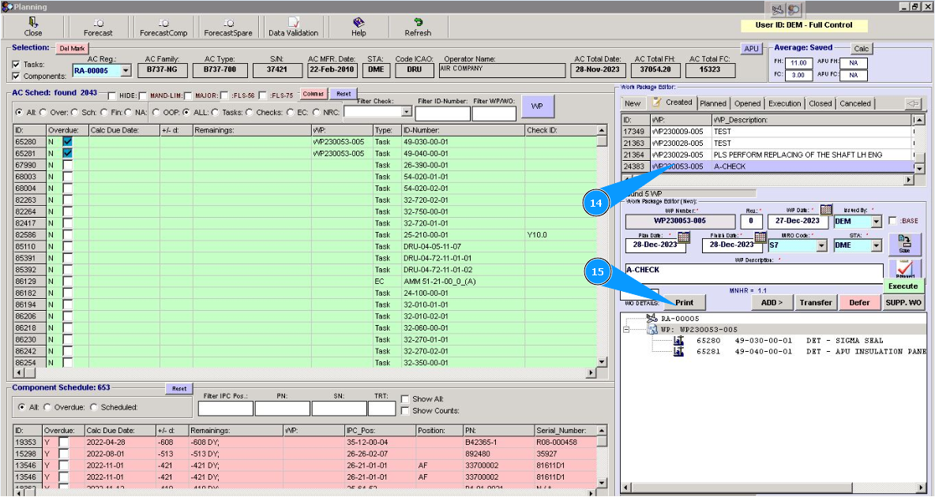Open the Finish Date calendar picker

761,236
